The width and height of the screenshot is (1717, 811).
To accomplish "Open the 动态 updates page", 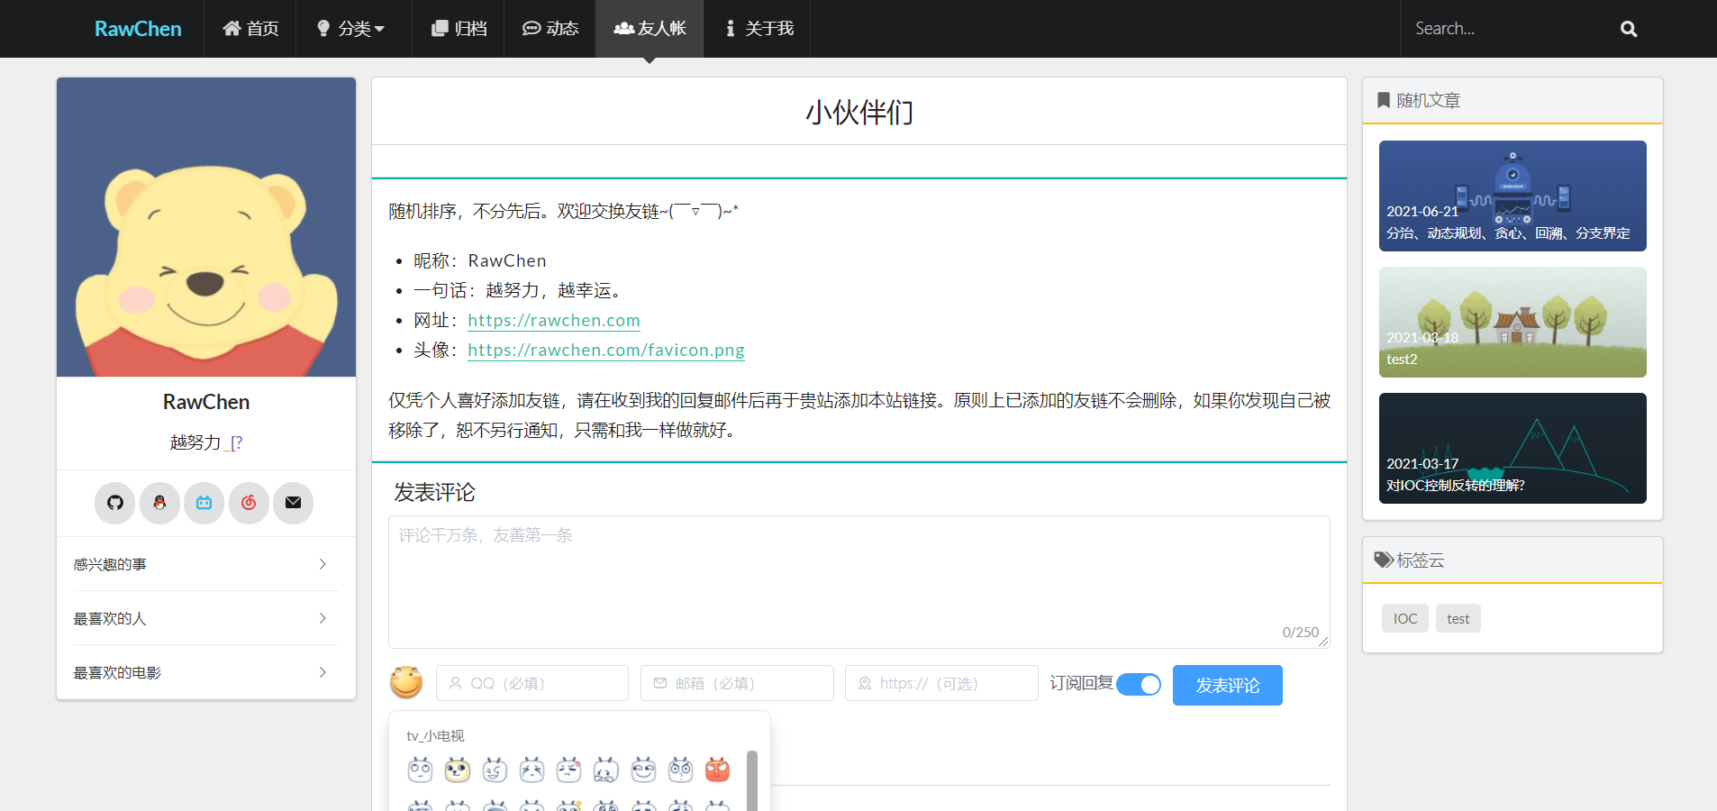I will [550, 29].
